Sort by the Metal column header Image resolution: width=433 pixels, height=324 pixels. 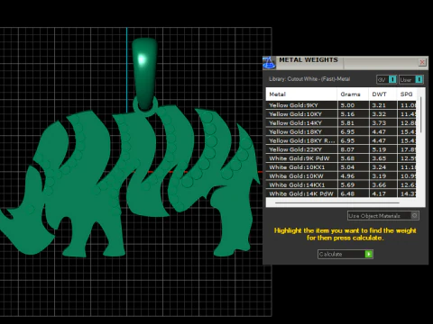pos(301,94)
